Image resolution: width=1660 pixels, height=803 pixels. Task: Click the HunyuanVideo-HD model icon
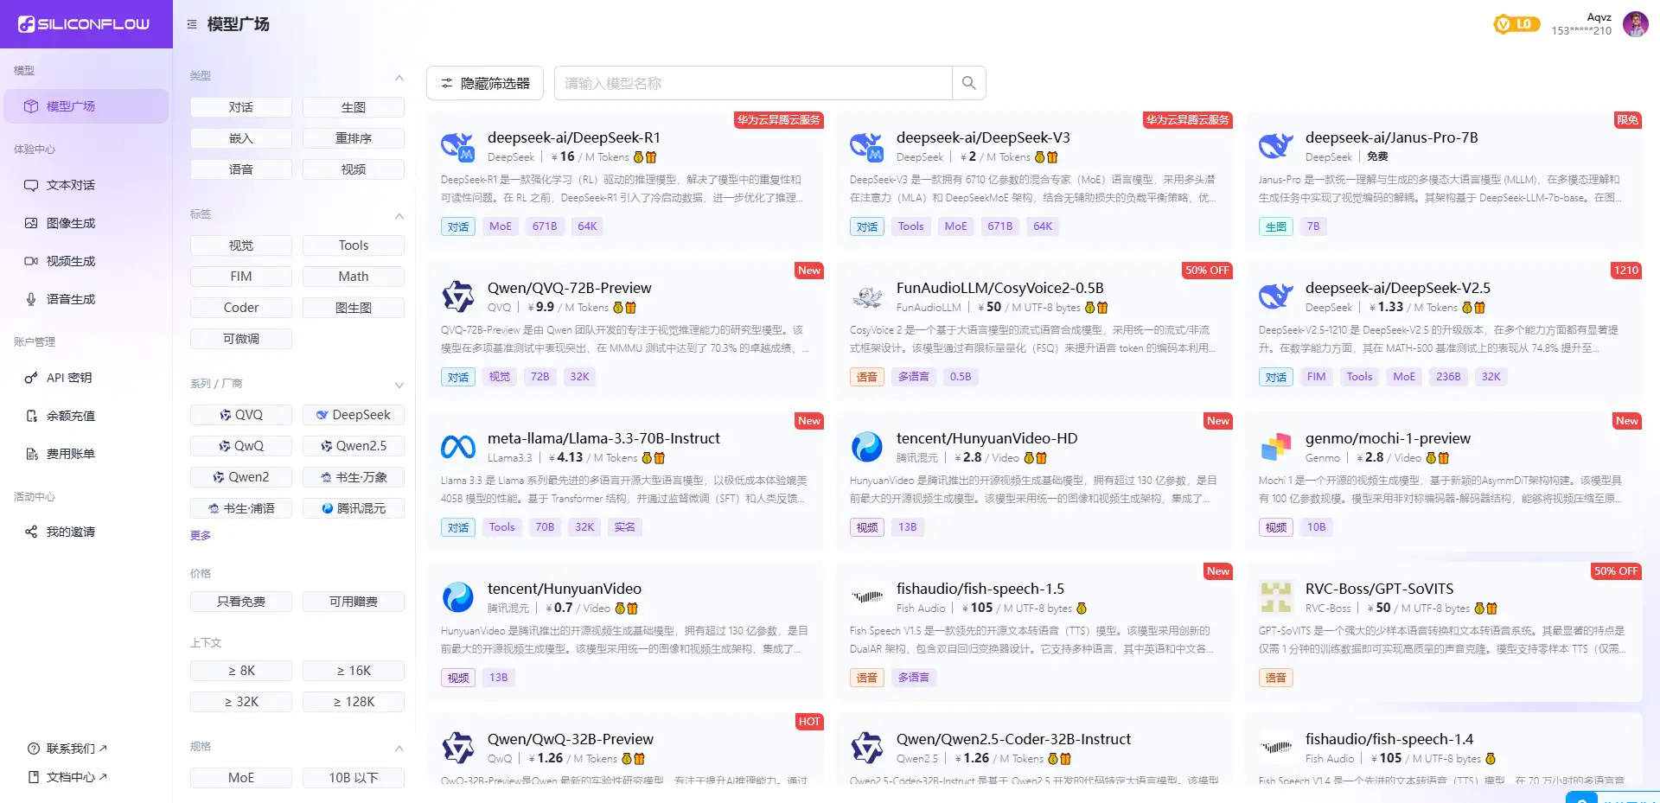click(866, 447)
